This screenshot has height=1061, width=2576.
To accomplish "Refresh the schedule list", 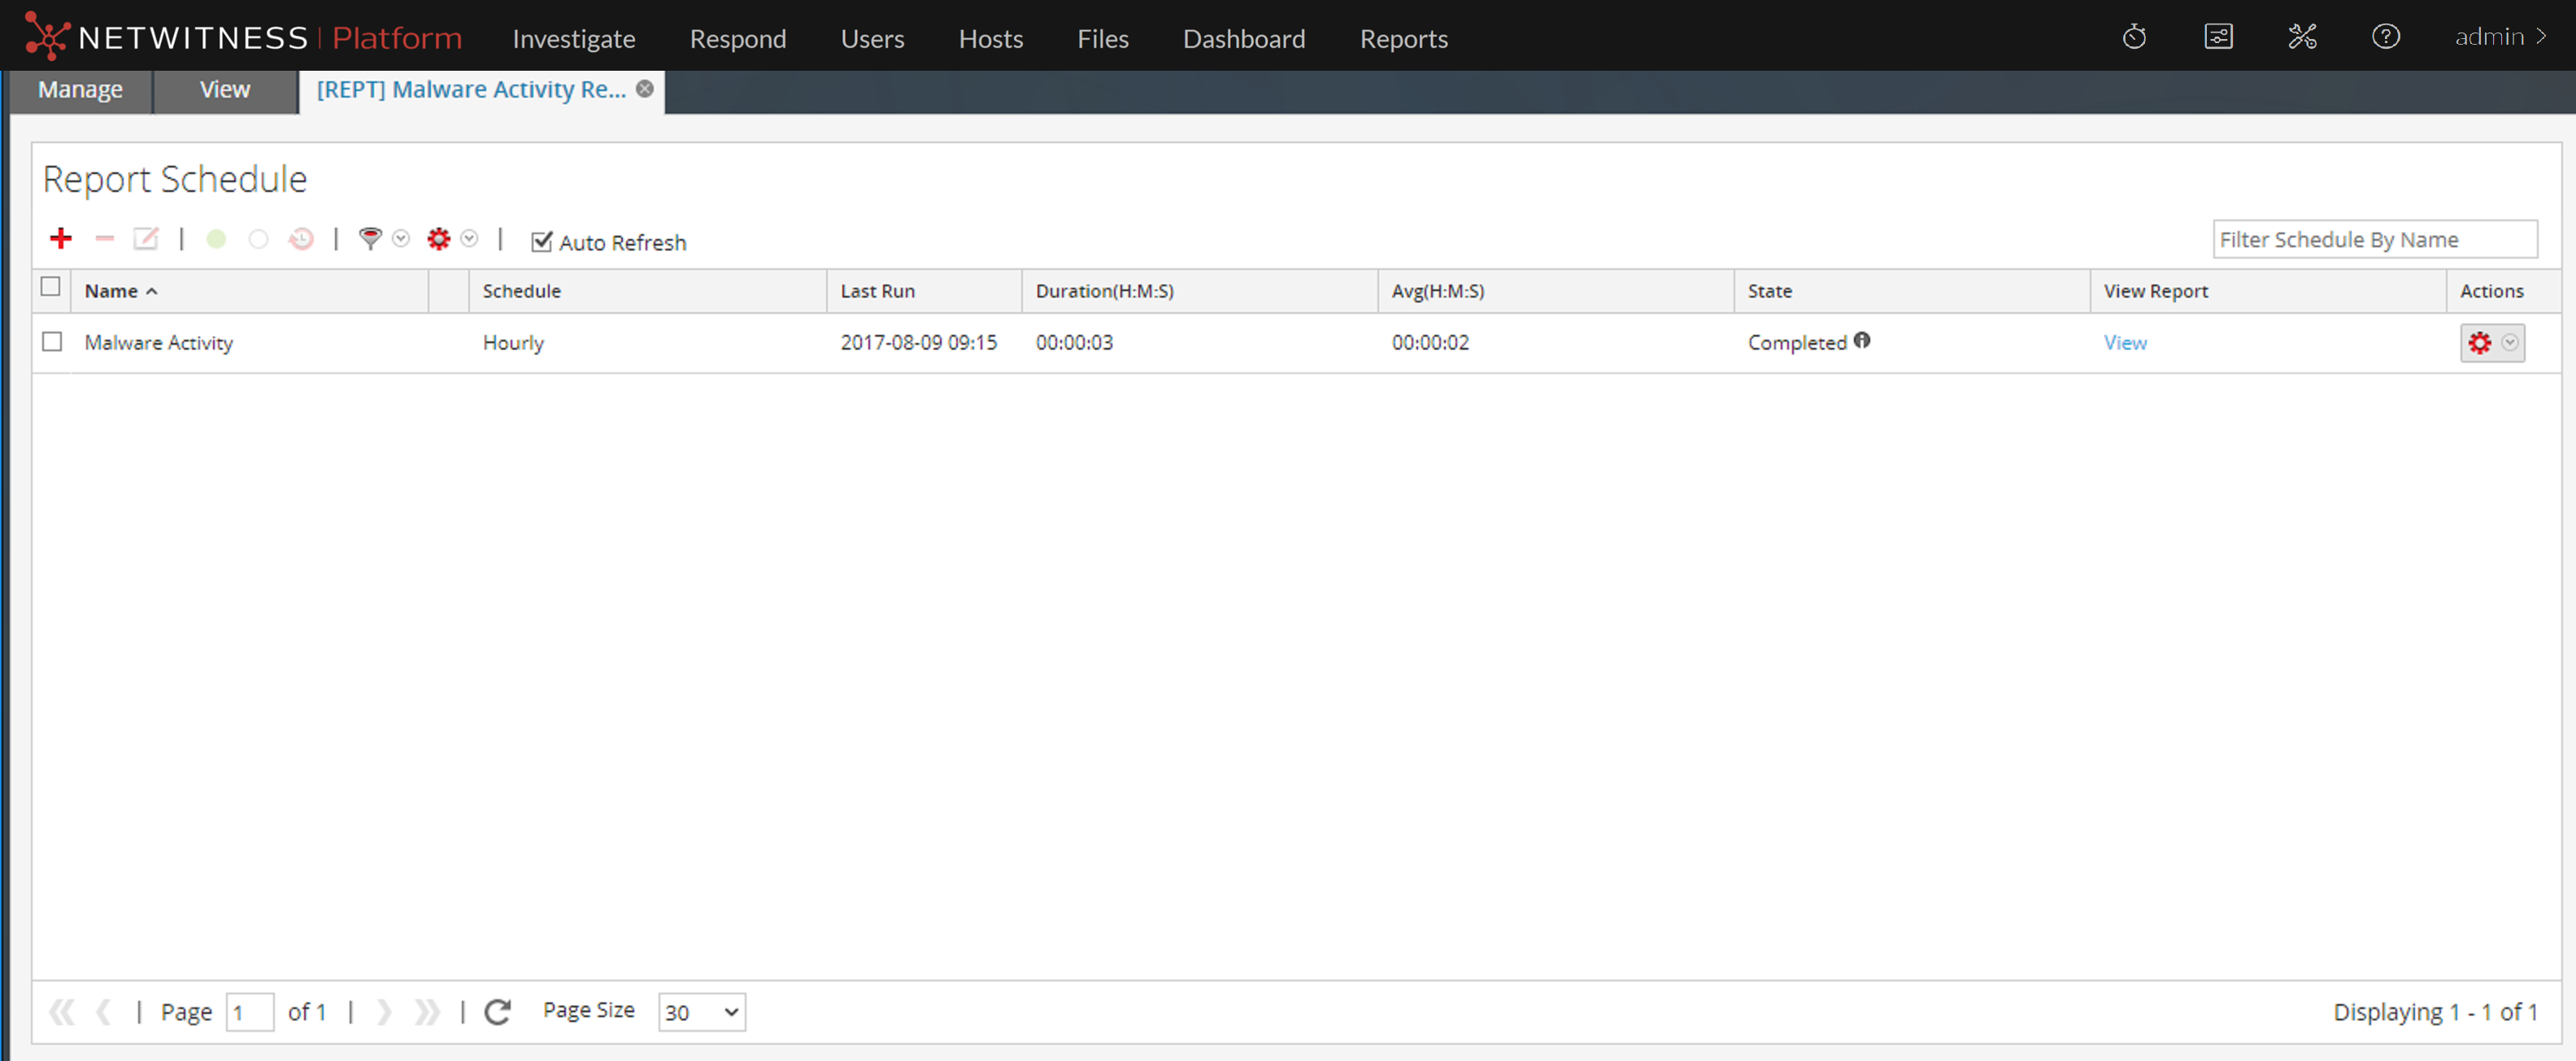I will (498, 1012).
